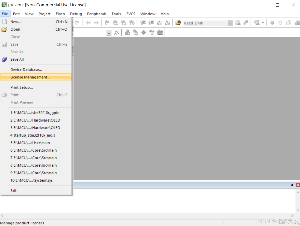Screen dimensions: 300x226
Task: Click the Unindent selection icon
Action: [151, 23]
